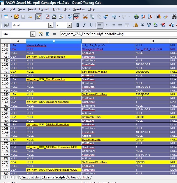Click the Print icon in toolbar
The width and height of the screenshot is (177, 183).
pyautogui.click(x=54, y=17)
